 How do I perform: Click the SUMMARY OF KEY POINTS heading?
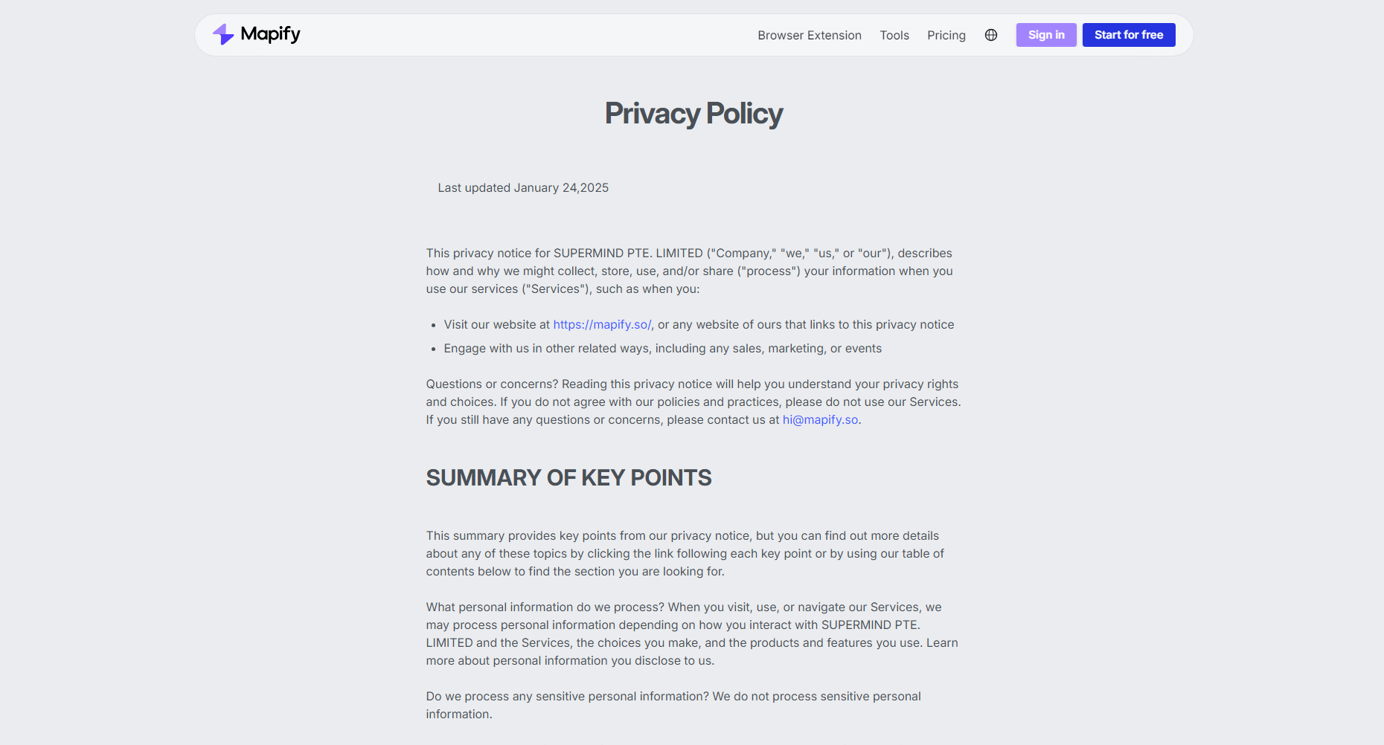pos(568,478)
